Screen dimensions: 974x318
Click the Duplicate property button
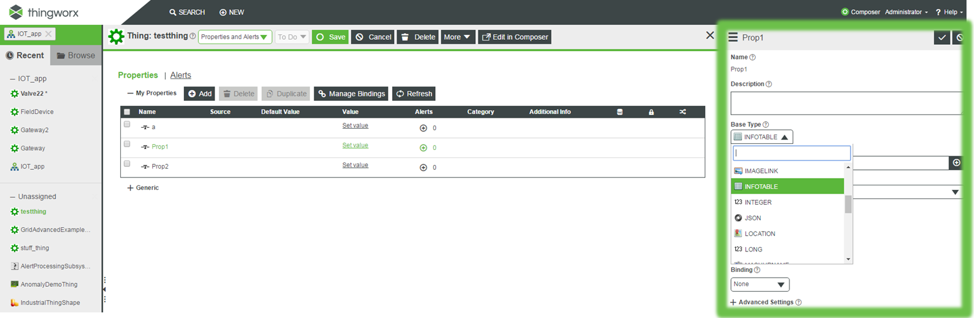(286, 93)
